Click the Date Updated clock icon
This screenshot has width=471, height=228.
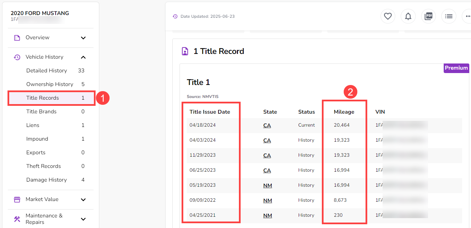pyautogui.click(x=175, y=16)
